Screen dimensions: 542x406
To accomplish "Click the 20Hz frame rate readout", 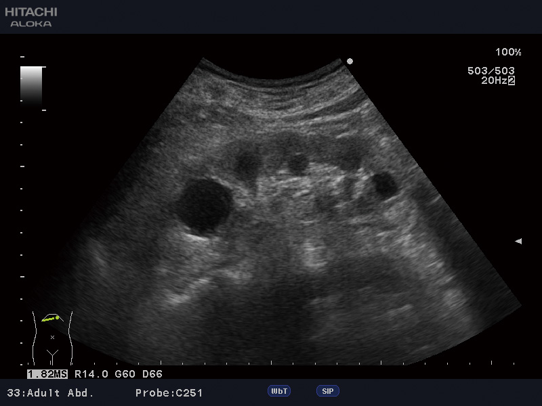I will click(x=494, y=81).
